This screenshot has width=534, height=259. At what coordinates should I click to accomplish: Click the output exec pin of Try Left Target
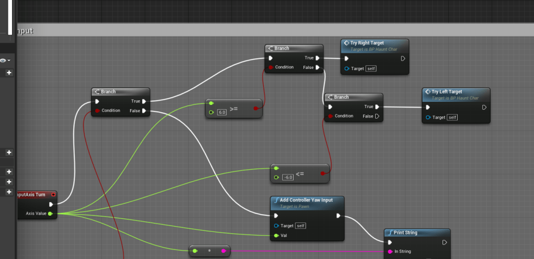click(484, 108)
